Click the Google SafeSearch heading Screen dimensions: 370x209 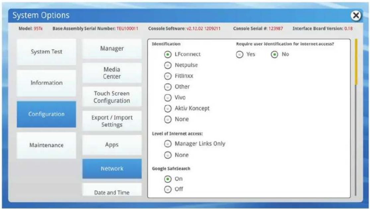[171, 169]
